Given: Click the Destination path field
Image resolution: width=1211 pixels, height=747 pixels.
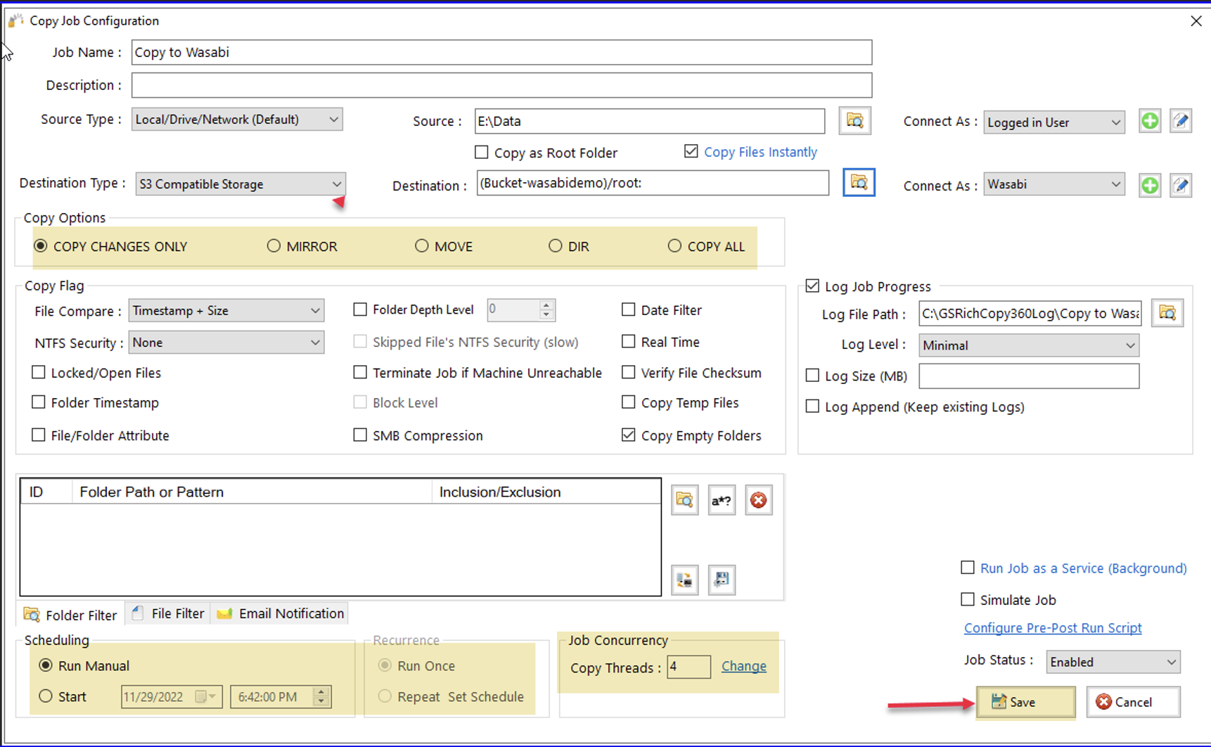Looking at the screenshot, I should tap(653, 183).
